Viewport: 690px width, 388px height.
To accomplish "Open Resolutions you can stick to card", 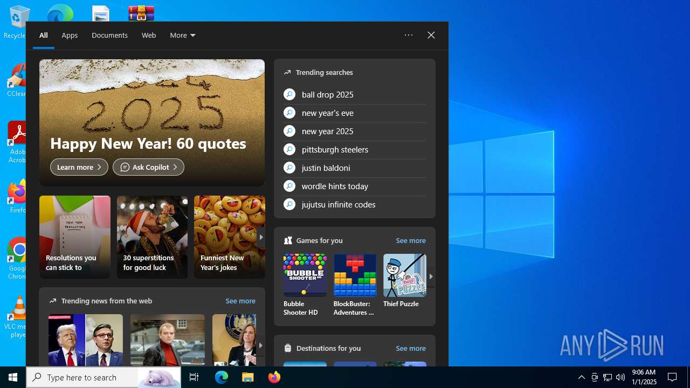I will click(x=75, y=237).
